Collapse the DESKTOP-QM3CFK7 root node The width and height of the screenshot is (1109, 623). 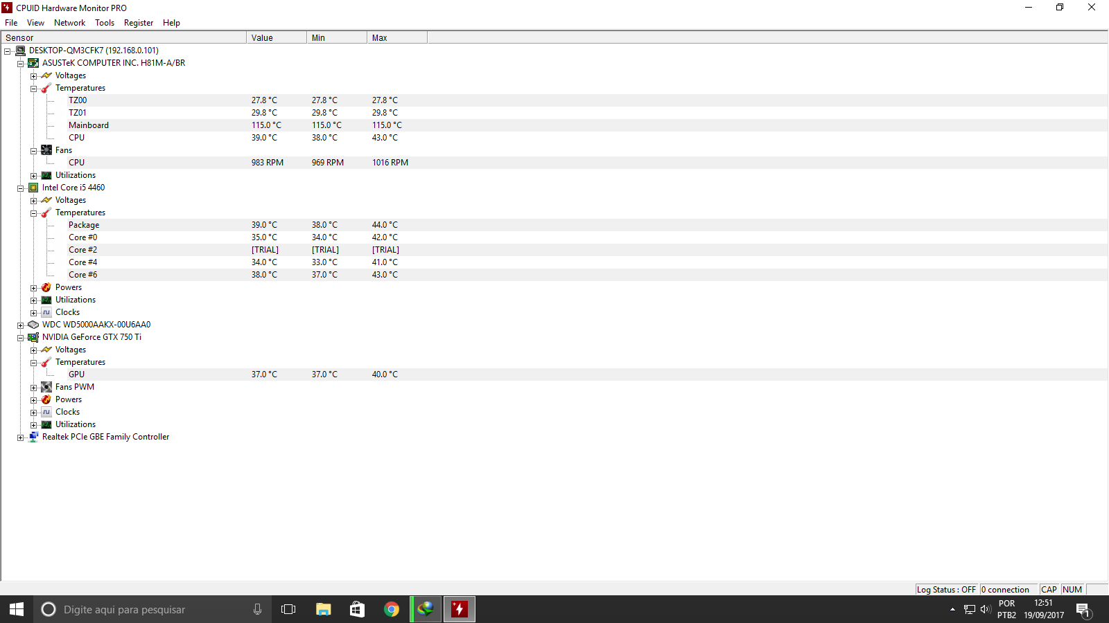point(7,51)
